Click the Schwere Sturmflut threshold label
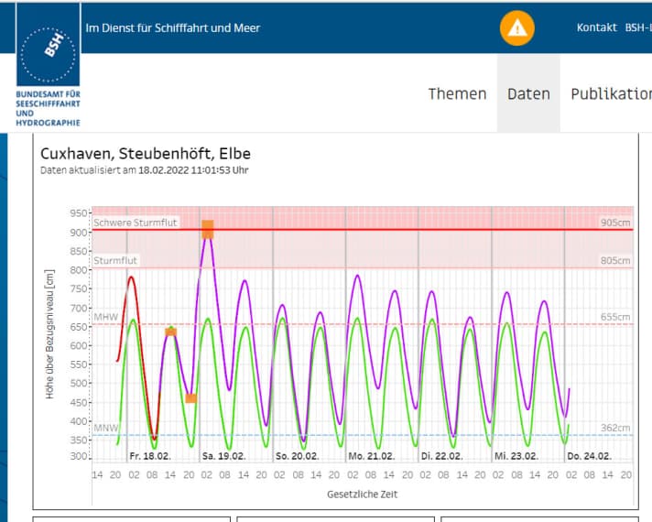This screenshot has width=652, height=522. [136, 223]
